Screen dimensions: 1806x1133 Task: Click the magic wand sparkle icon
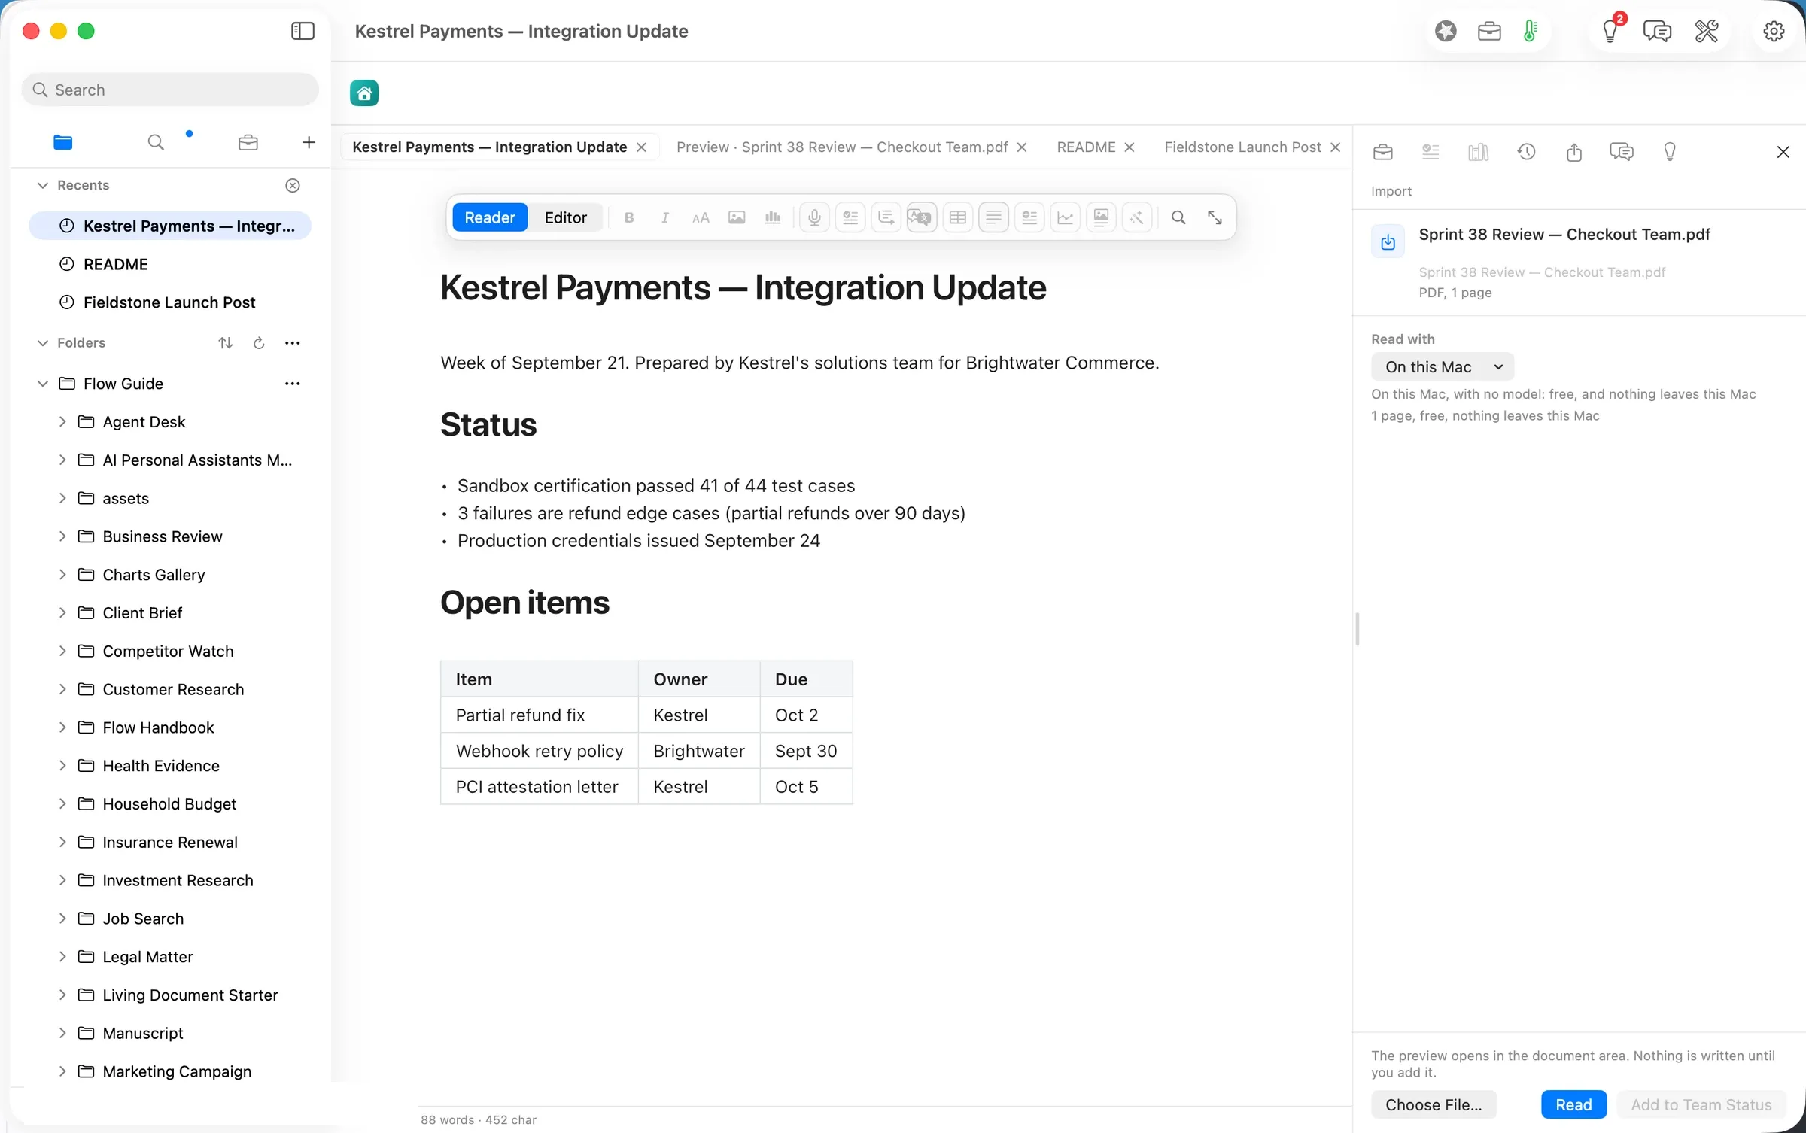1136,217
